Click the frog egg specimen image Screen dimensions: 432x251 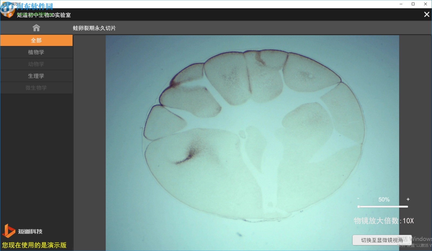(252, 143)
